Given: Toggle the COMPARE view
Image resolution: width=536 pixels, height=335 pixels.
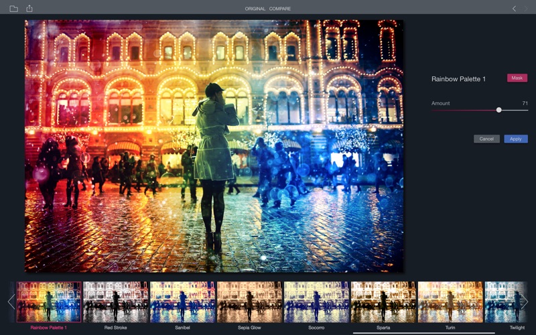Looking at the screenshot, I should tap(280, 9).
